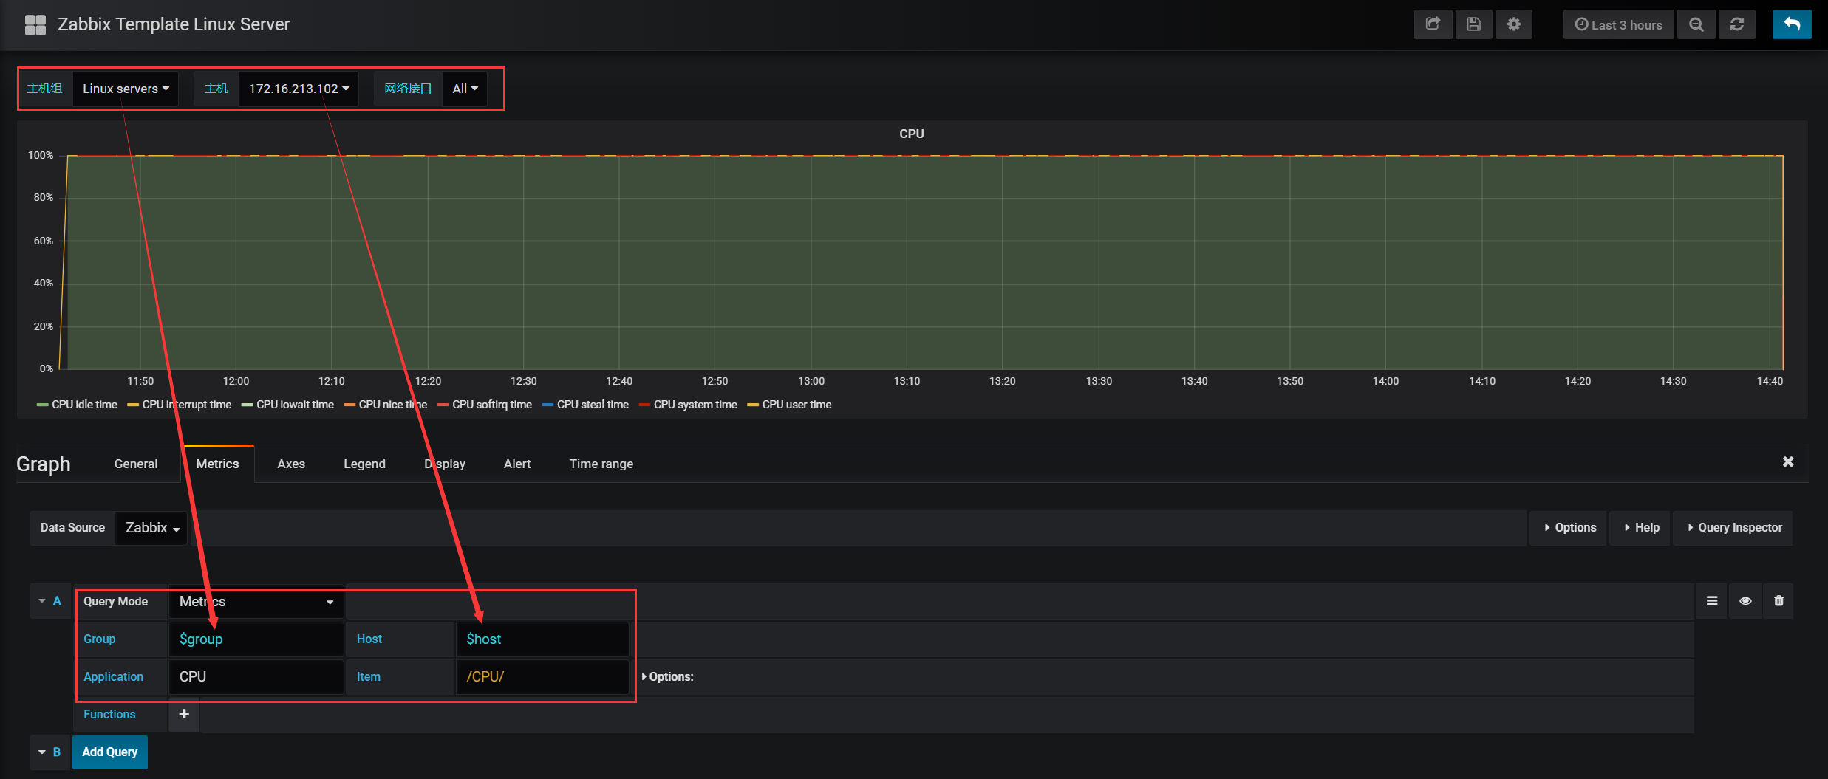
Task: Click the $host input field
Action: [x=543, y=639]
